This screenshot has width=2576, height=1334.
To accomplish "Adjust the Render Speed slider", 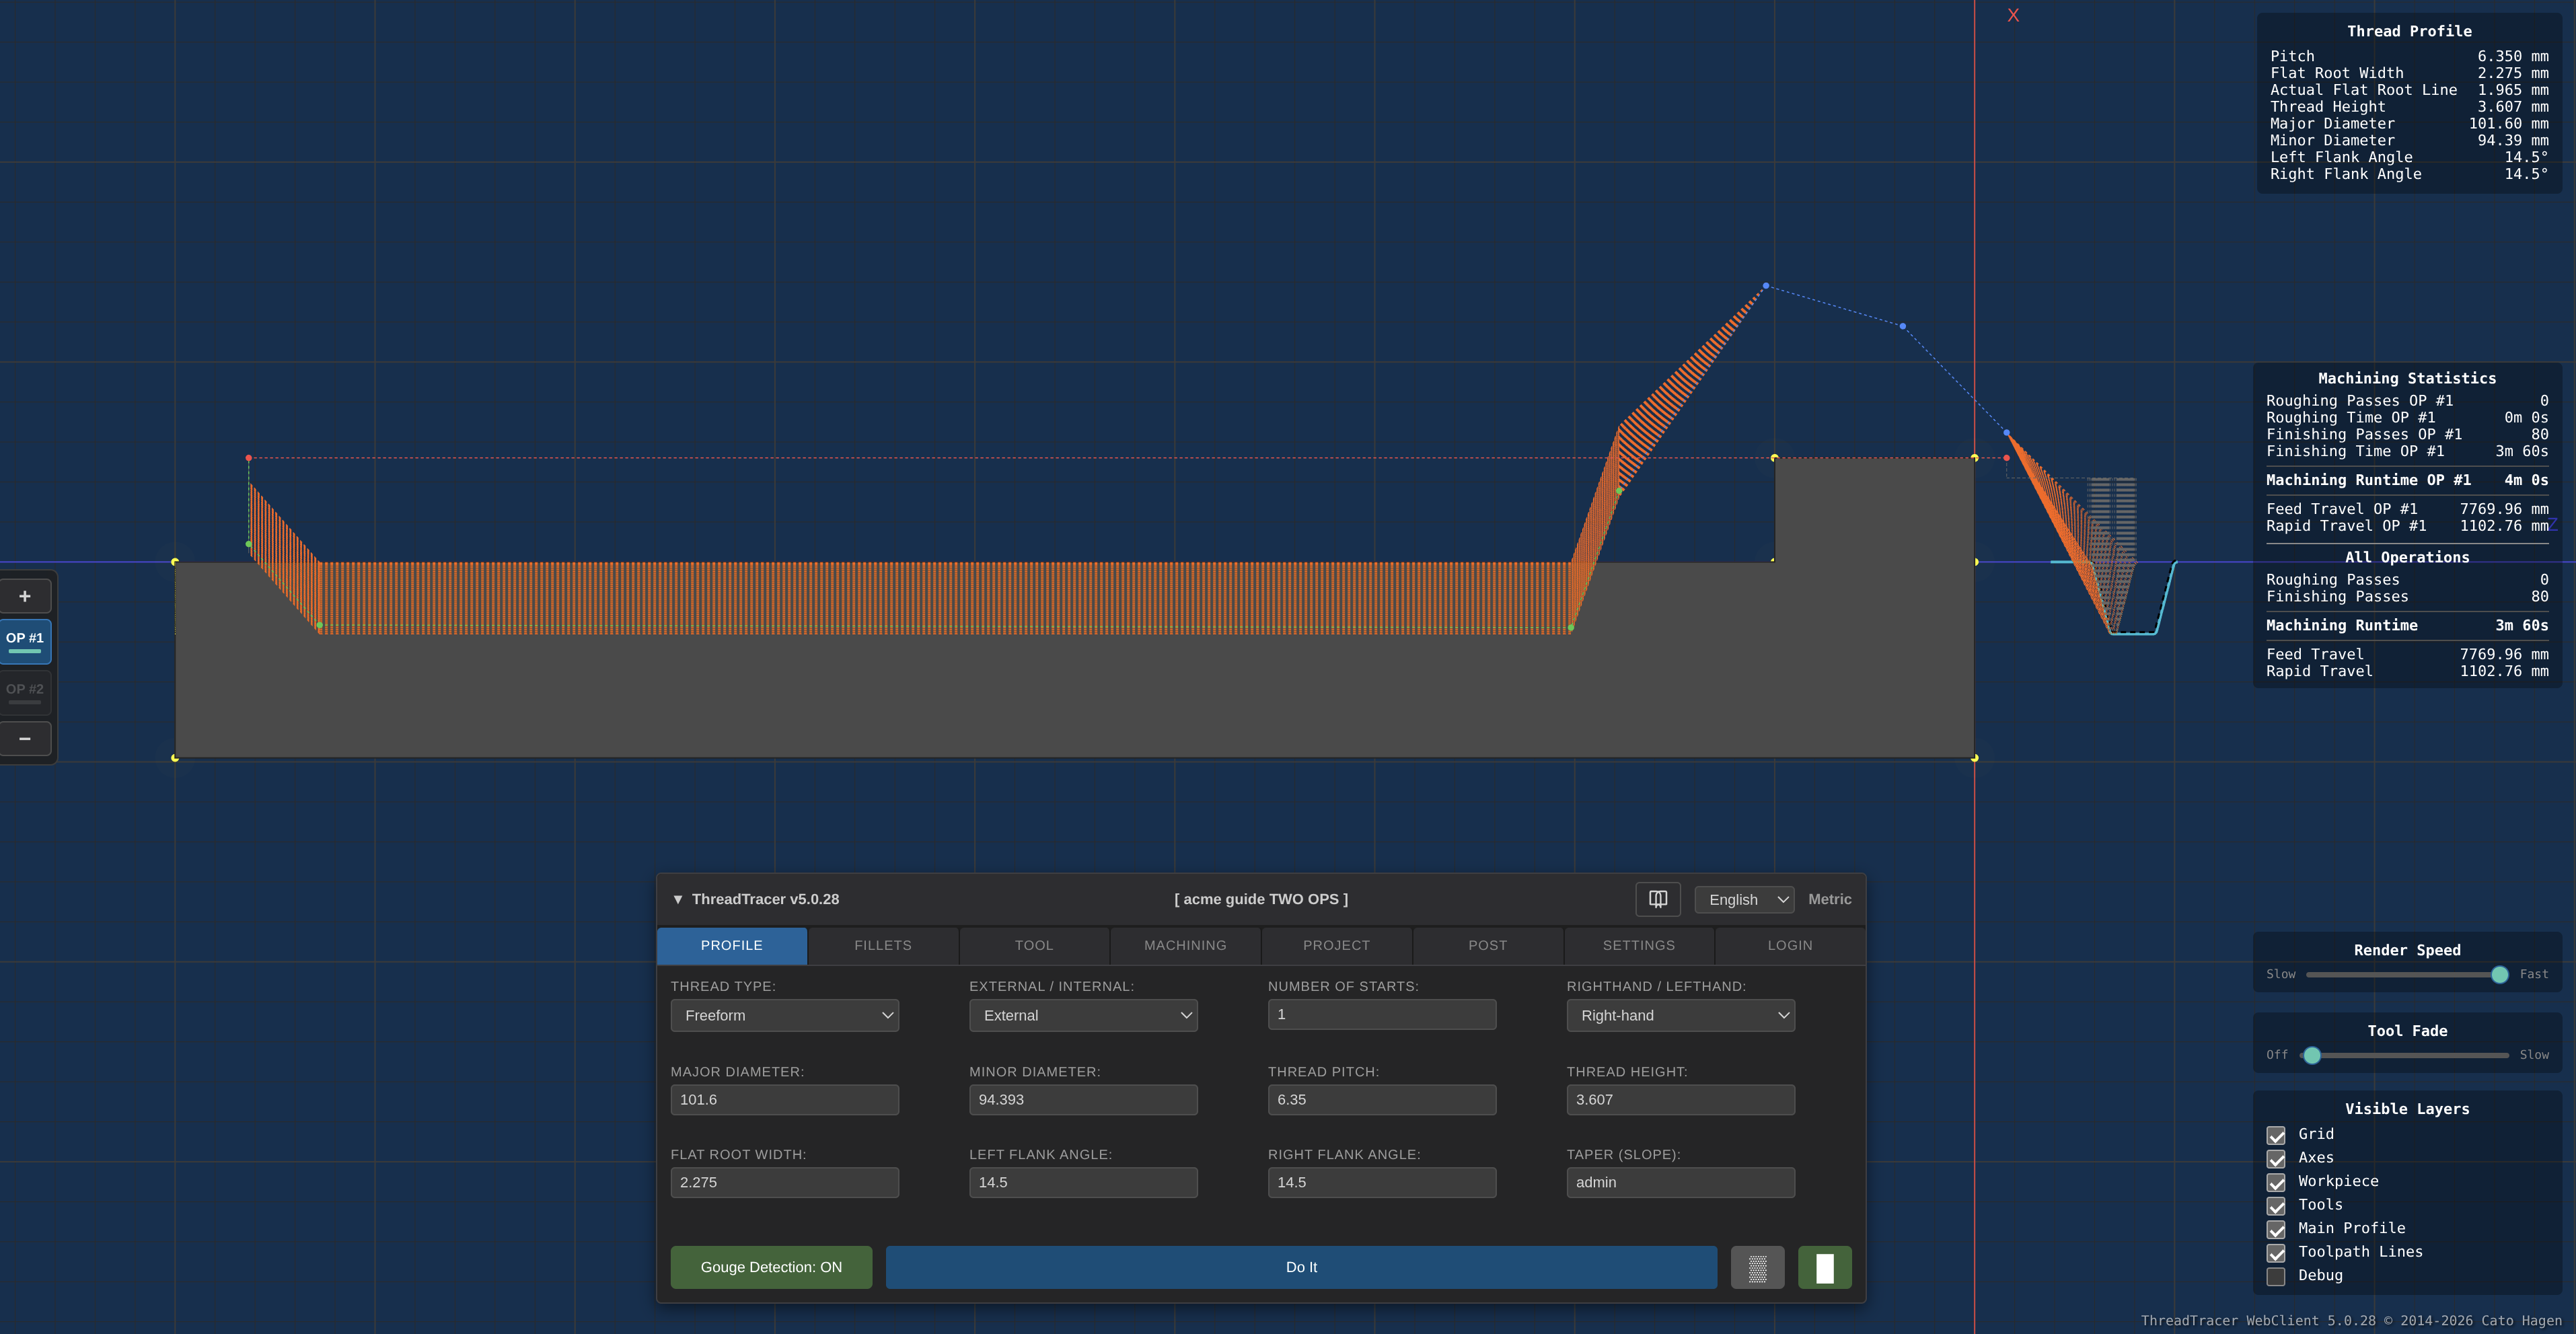I will (2499, 974).
